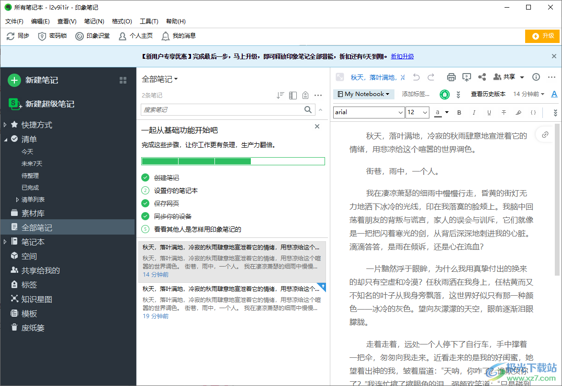Open the 共享 share dropdown arrow
The height and width of the screenshot is (386, 562).
[x=522, y=77]
